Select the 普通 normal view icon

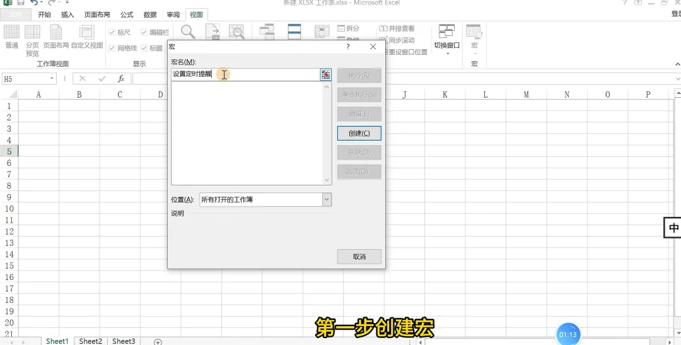click(x=12, y=37)
